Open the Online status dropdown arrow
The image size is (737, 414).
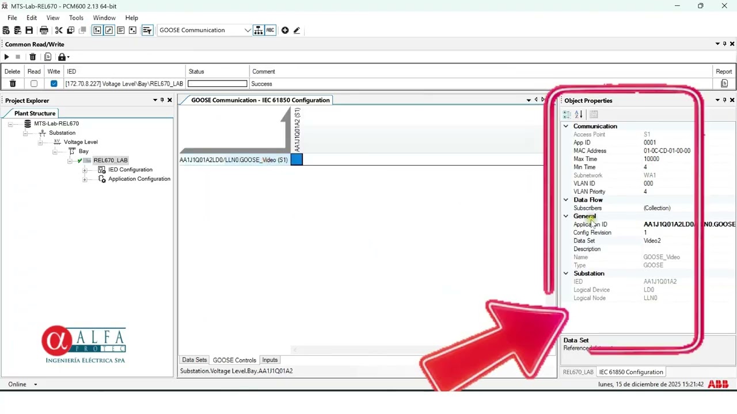[x=35, y=385]
